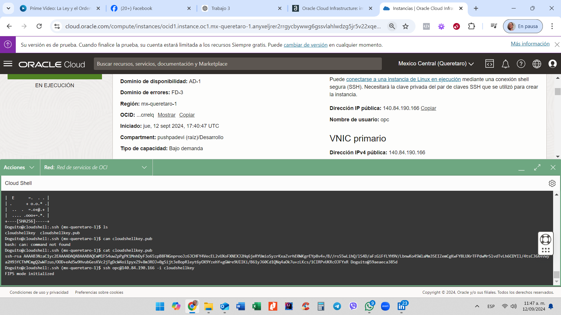Screen dimensions: 561x315
Task: Go back to the previous page
Action: click(x=9, y=26)
